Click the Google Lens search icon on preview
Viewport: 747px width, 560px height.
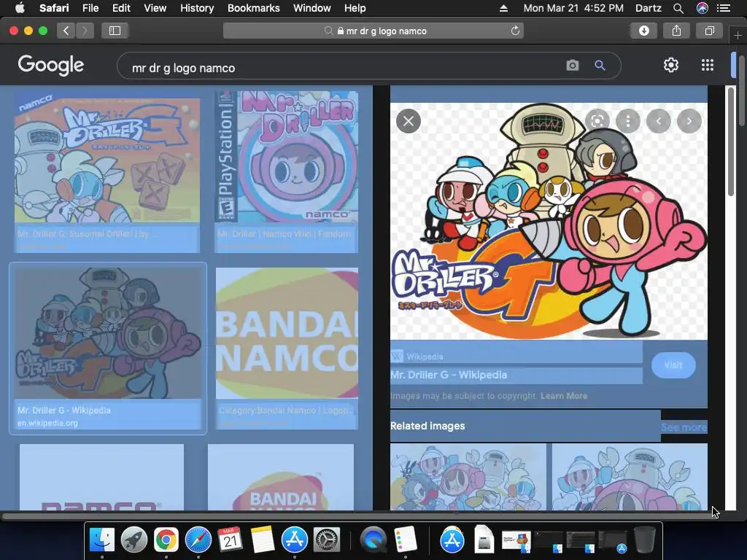597,121
